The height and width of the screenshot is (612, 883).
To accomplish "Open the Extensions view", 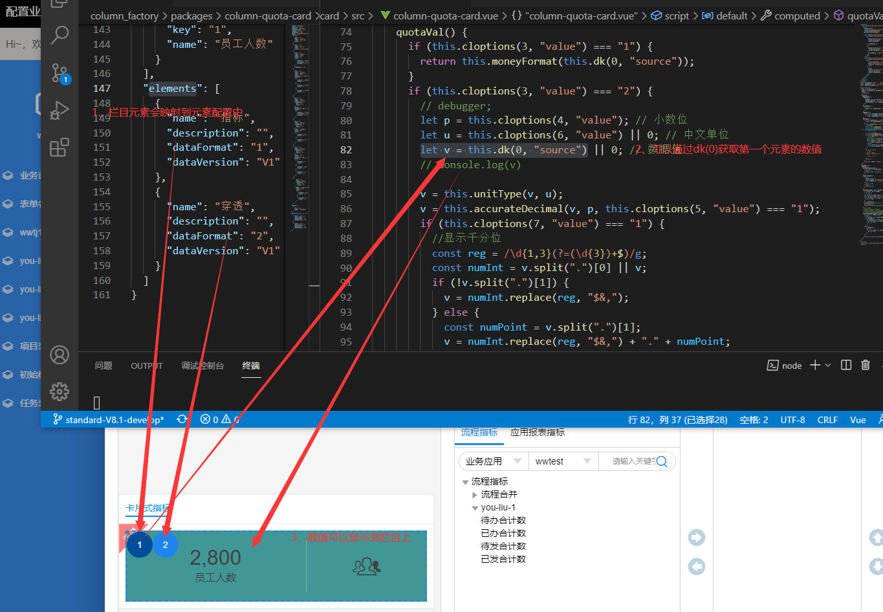I will (60, 148).
